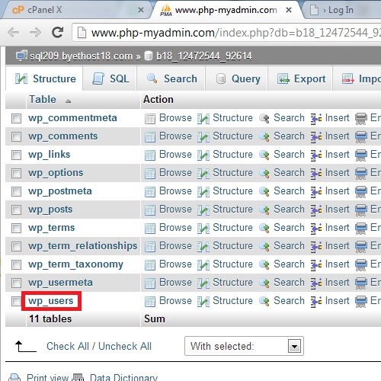Click the Structure icon for wp_comments
Image resolution: width=381 pixels, height=381 pixels.
tap(203, 136)
